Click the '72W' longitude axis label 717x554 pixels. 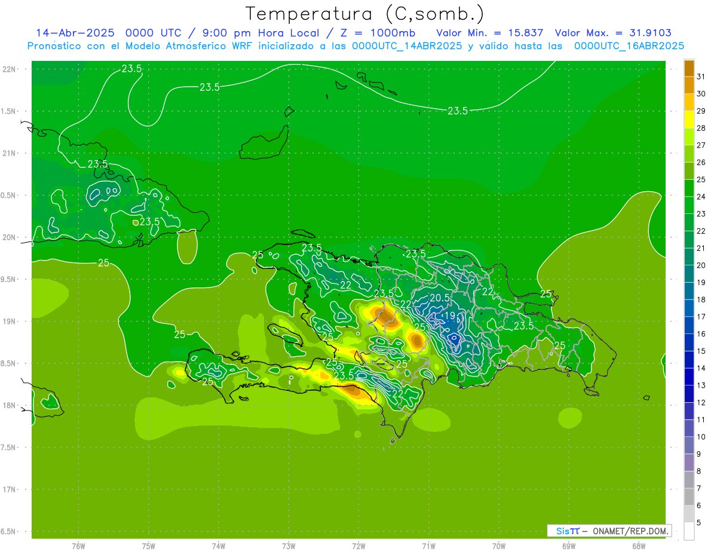point(358,546)
